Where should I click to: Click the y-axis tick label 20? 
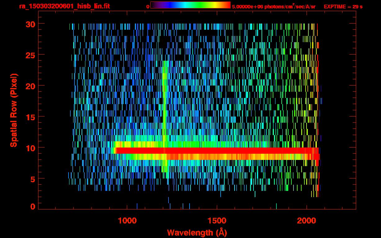click(x=30, y=86)
